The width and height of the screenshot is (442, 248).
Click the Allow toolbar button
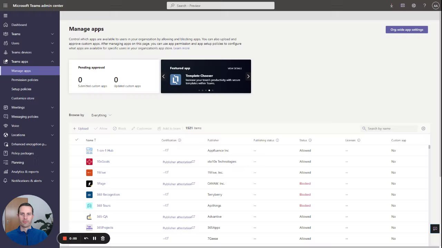100,128
